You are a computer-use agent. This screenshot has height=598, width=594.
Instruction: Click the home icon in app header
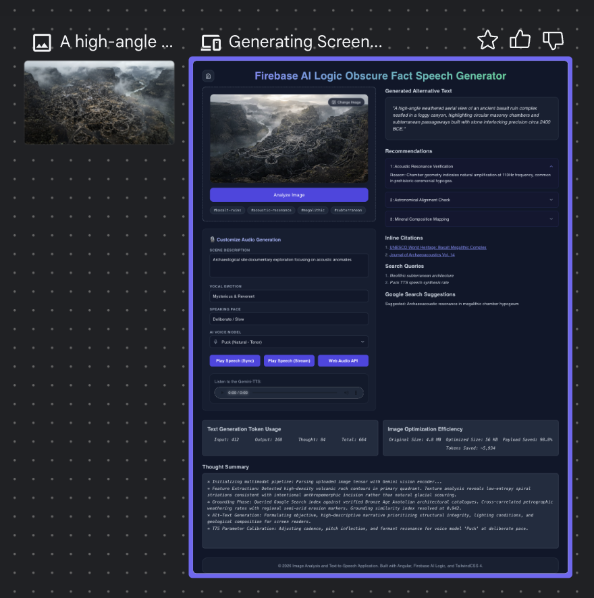click(x=209, y=76)
